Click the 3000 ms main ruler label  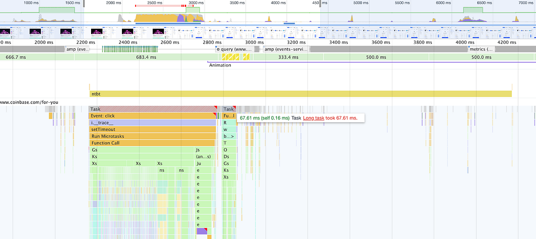click(254, 42)
